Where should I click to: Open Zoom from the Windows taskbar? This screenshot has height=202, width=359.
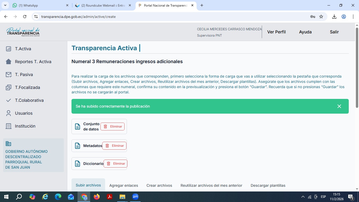coord(135,197)
